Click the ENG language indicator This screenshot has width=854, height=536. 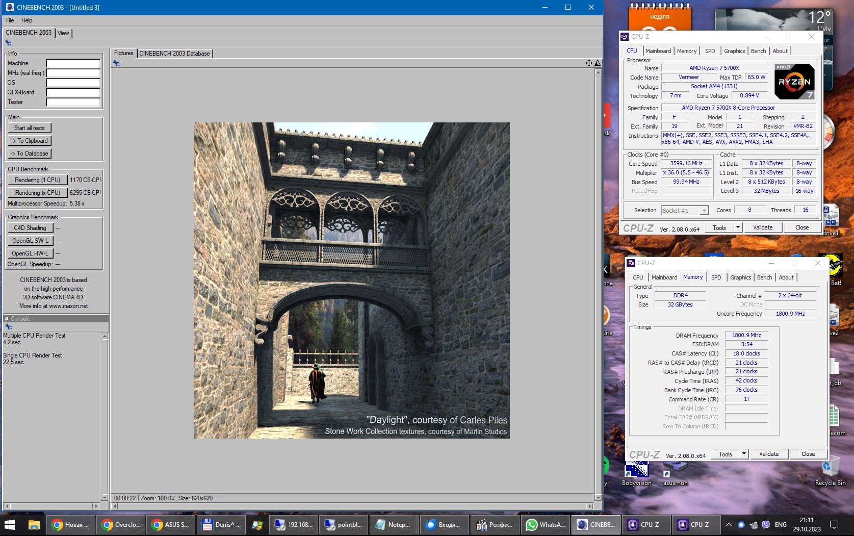780,524
